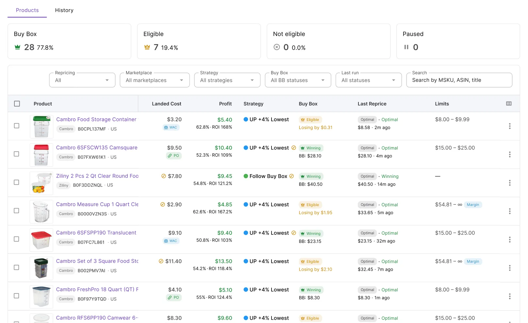Click the measuring cup product thumbnail
The height and width of the screenshot is (323, 528).
point(41,212)
